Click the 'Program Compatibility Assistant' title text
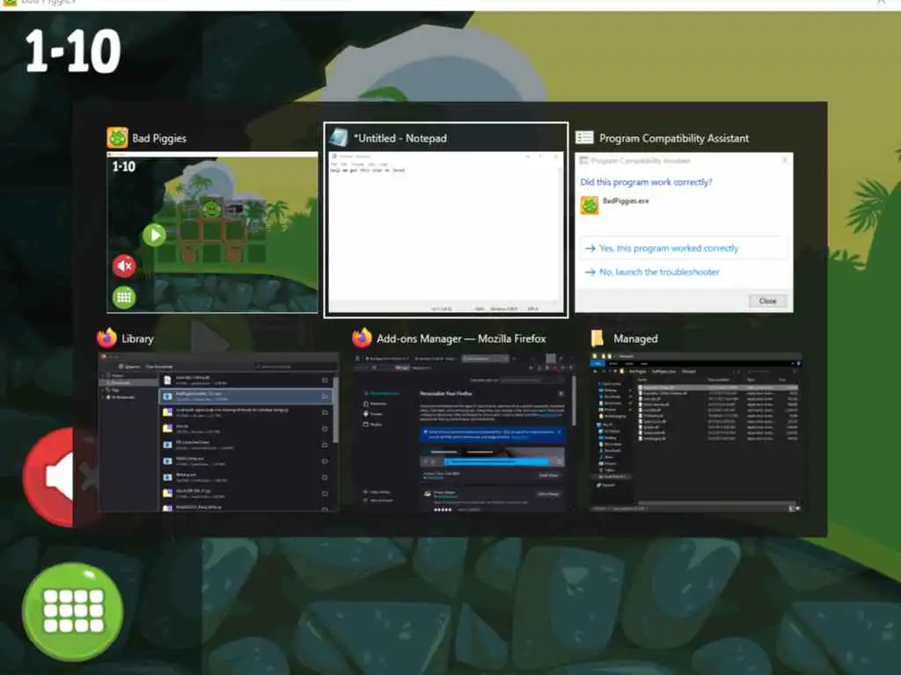 pos(674,138)
